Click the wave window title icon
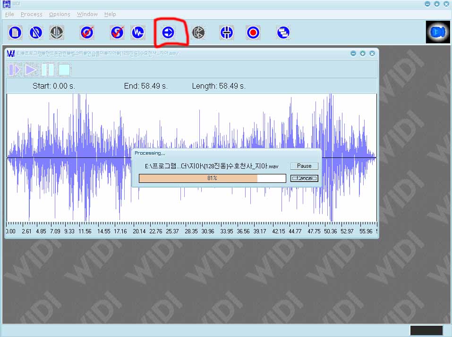Viewport: 452px width, 337px height. click(x=11, y=54)
